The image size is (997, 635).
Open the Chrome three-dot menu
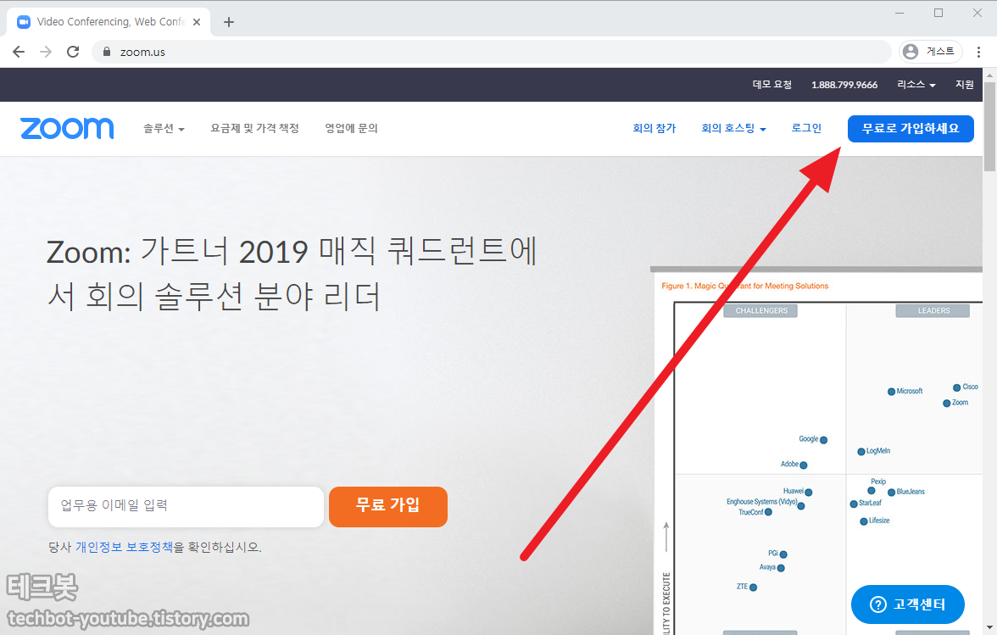pyautogui.click(x=978, y=52)
